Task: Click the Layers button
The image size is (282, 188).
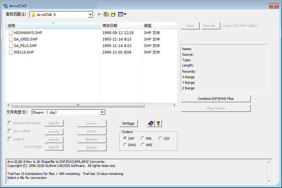Action: tap(92, 124)
